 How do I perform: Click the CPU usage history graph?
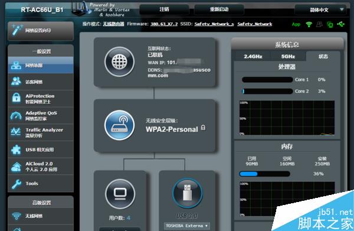pyautogui.click(x=287, y=118)
